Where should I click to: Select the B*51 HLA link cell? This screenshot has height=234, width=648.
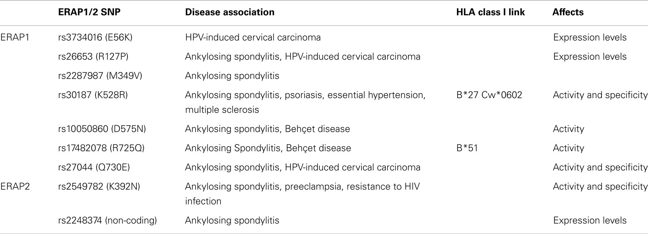tap(467, 148)
